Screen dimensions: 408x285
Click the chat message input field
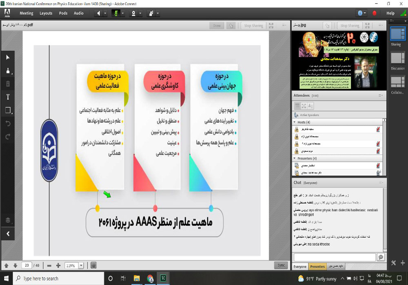[335, 257]
